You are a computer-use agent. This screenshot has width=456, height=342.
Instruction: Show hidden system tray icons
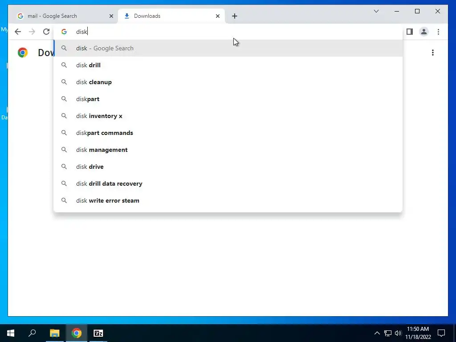pos(377,333)
